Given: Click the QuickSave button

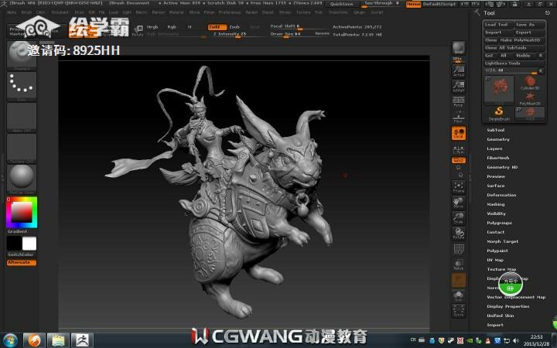Looking at the screenshot, I should (341, 4).
